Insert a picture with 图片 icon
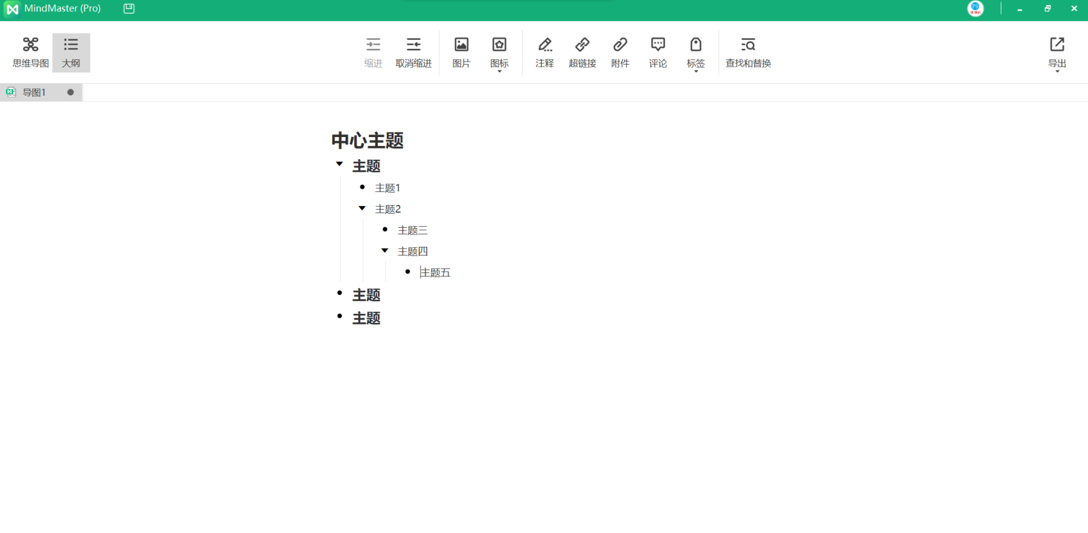This screenshot has width=1088, height=533. (x=461, y=52)
